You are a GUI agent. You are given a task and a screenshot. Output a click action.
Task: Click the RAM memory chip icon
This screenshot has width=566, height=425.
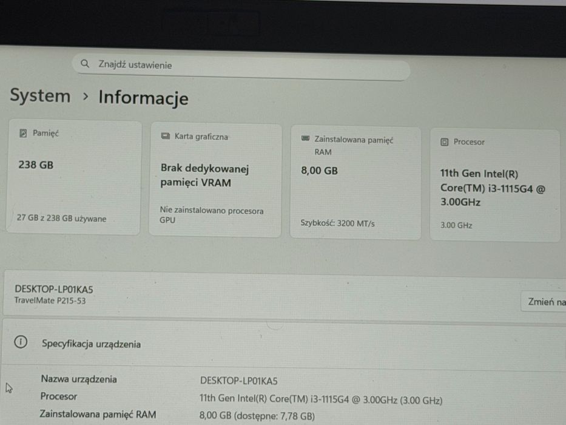[305, 138]
